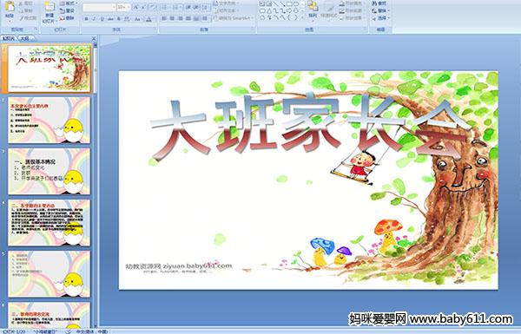Screen dimensions: 521x334
Task: Click the Change Case Aa icon
Action: point(137,19)
